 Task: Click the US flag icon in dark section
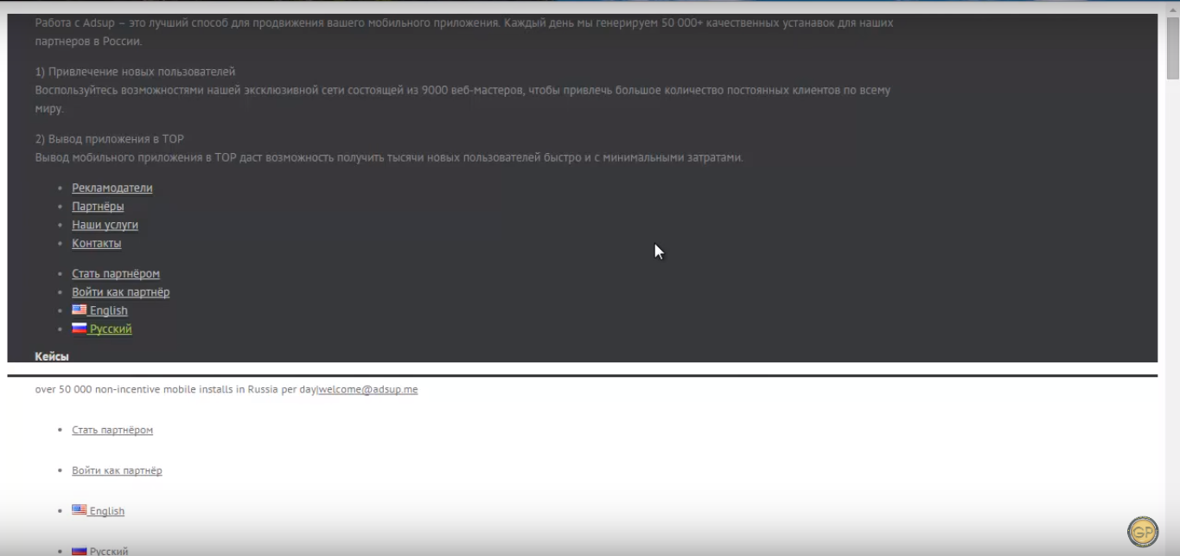pos(80,310)
